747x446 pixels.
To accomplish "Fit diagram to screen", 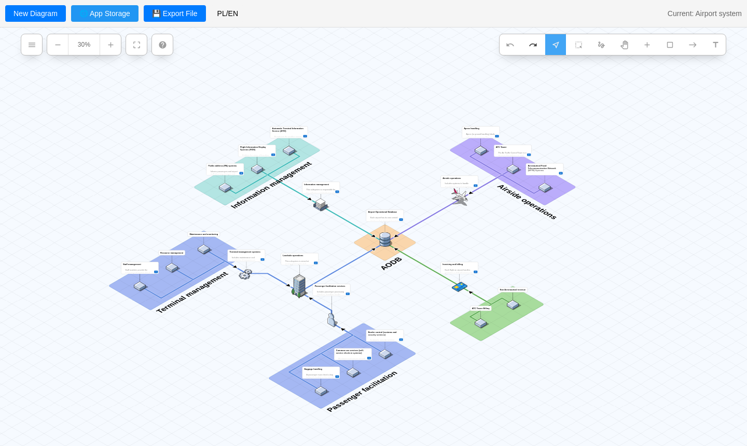I will 136,45.
